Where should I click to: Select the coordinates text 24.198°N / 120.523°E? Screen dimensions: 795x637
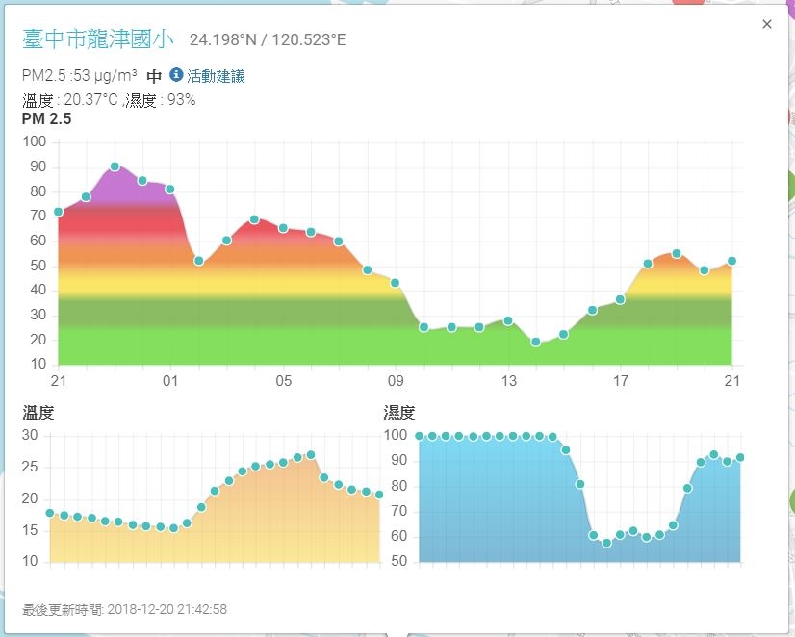coord(268,39)
